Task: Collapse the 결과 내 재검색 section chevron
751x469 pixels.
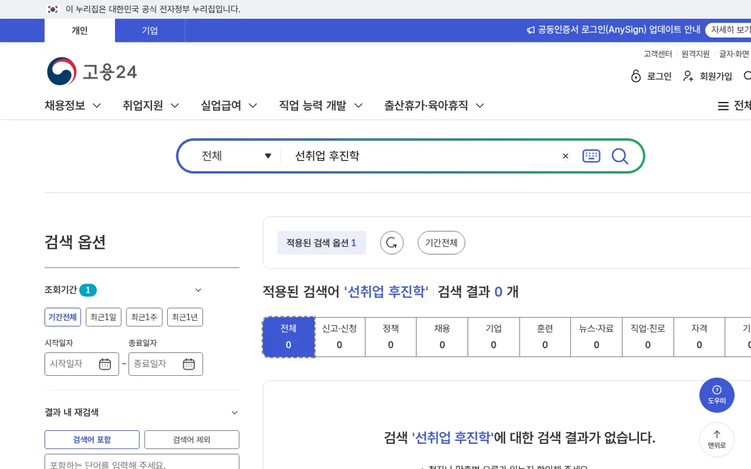Action: (235, 413)
